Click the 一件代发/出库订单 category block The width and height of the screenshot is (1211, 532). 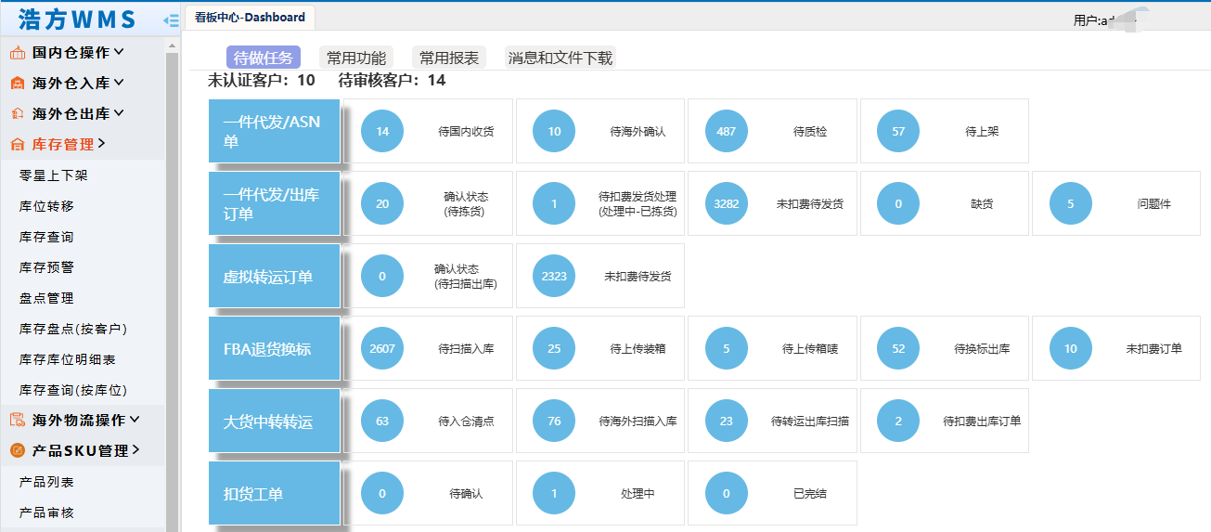tap(275, 203)
